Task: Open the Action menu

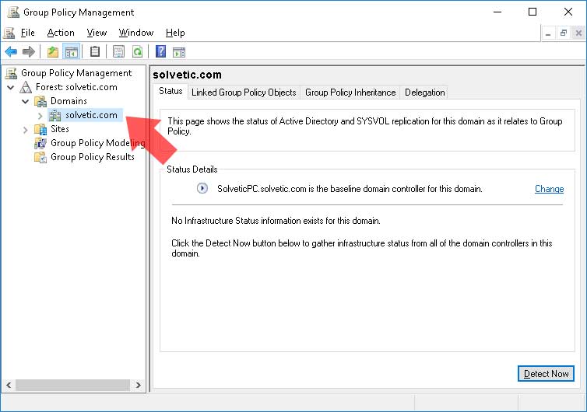Action: 61,33
